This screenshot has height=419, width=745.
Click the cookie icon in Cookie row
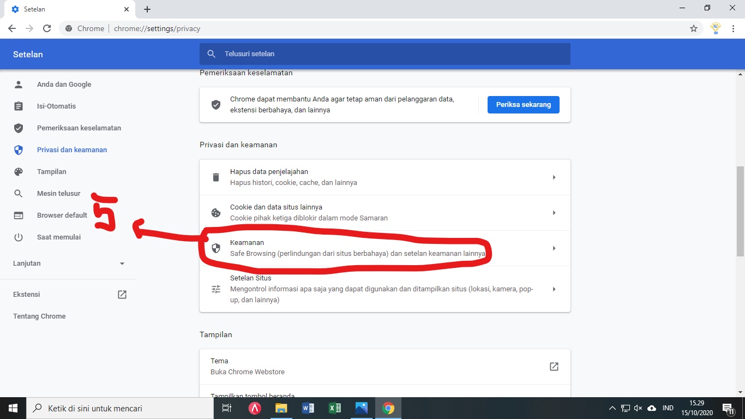point(216,213)
